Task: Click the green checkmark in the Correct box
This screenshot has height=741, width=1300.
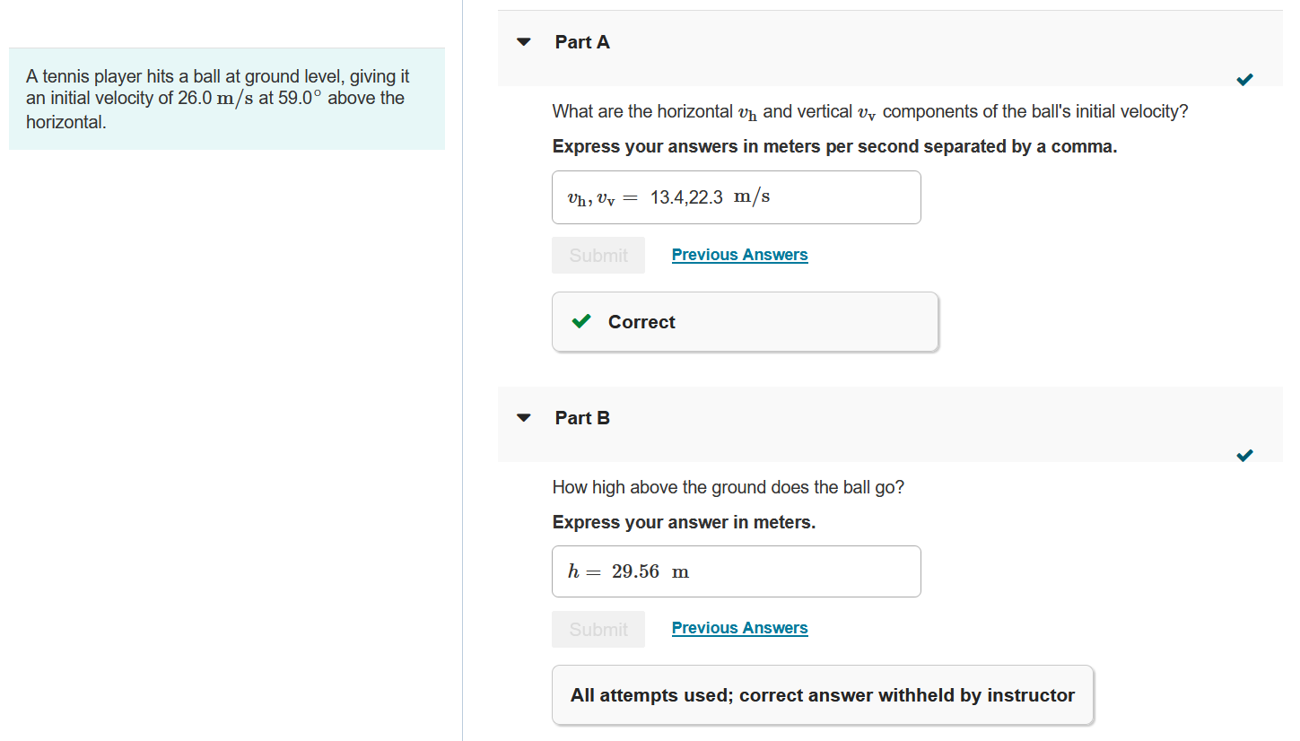Action: tap(580, 321)
